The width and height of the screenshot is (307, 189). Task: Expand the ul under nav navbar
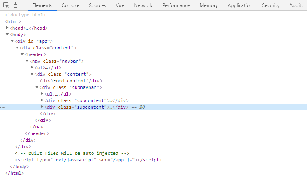(32, 67)
